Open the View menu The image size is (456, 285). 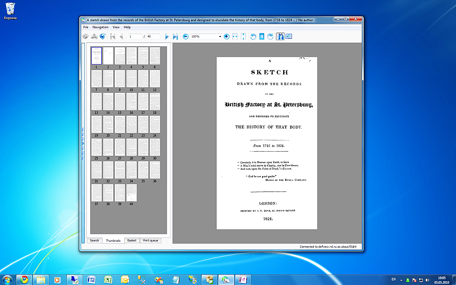(x=116, y=27)
